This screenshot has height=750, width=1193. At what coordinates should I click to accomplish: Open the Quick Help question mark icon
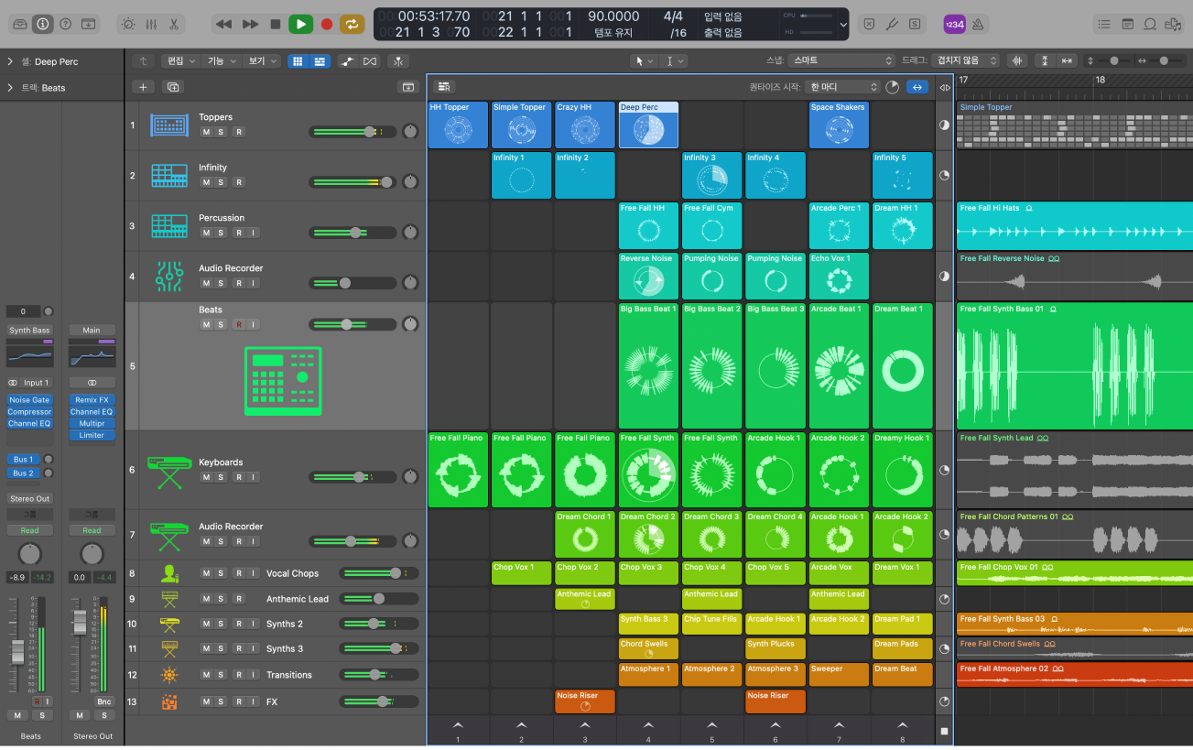pos(64,24)
